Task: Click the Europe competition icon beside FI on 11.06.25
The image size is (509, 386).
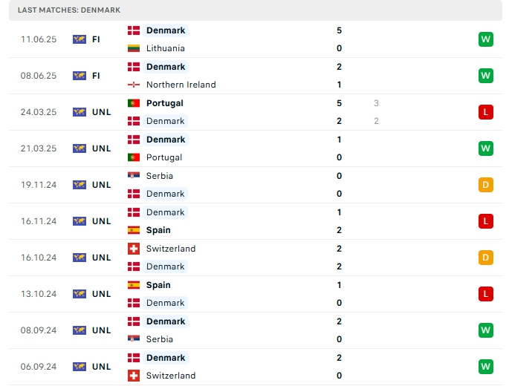Action: [x=80, y=39]
